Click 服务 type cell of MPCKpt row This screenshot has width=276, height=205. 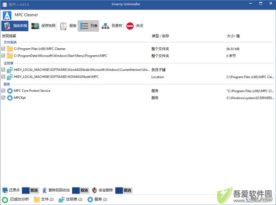tap(155, 98)
